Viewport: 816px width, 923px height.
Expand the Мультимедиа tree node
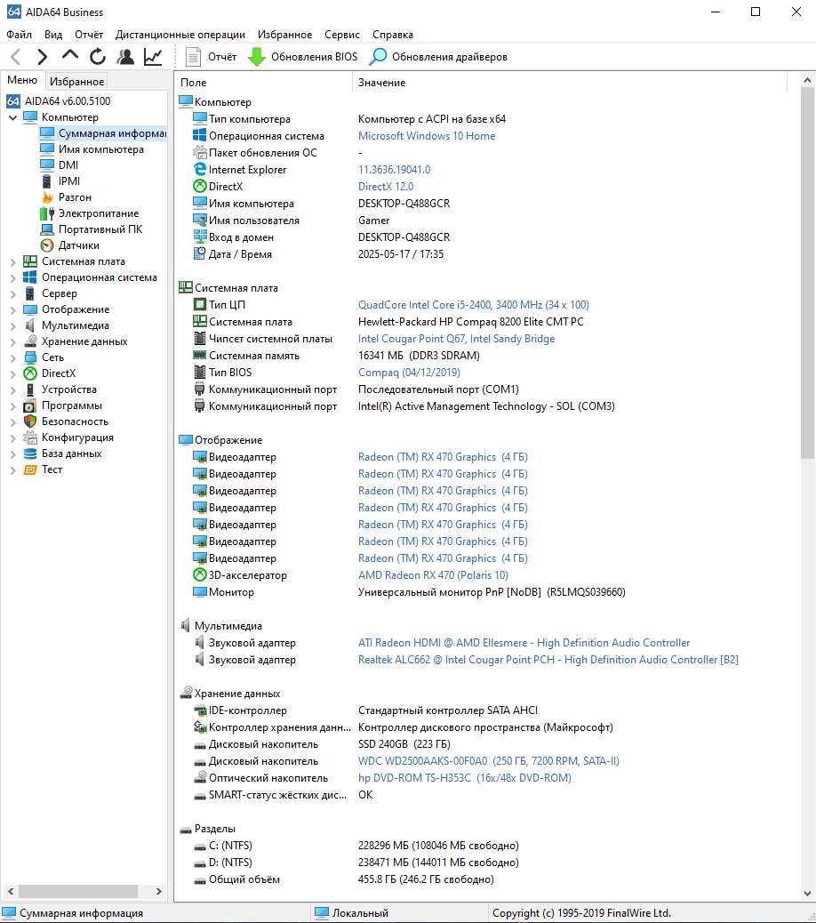click(x=13, y=325)
